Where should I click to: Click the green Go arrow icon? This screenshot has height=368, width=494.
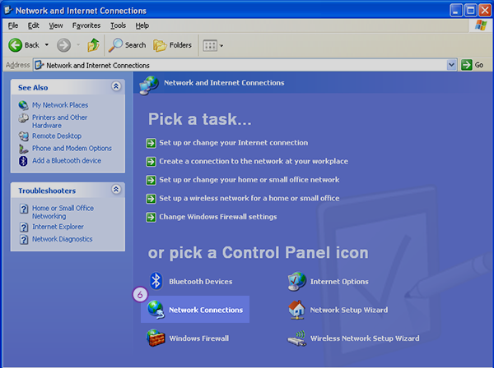coord(467,65)
